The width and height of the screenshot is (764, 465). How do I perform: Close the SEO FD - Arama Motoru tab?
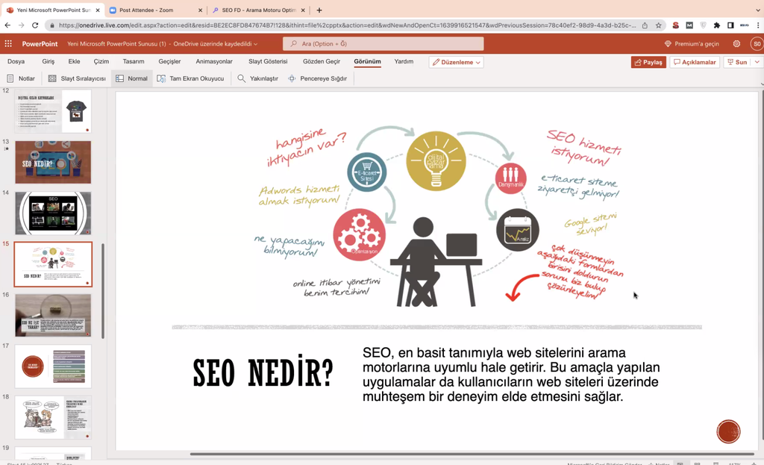point(303,10)
